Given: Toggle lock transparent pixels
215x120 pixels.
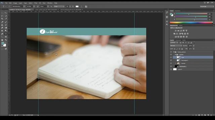Looking at the screenshot, I should [x=175, y=49].
